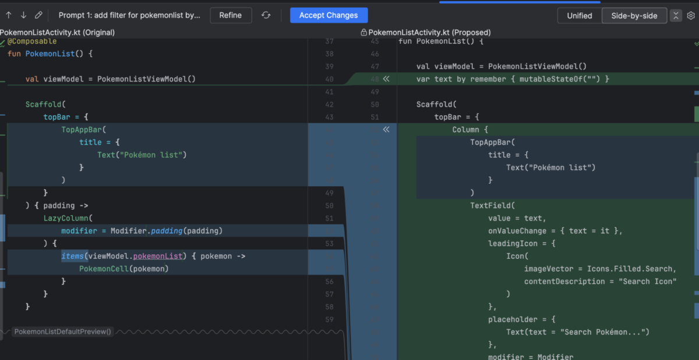The width and height of the screenshot is (699, 360).
Task: Click lock icon beside Proposed file name
Action: 364,33
